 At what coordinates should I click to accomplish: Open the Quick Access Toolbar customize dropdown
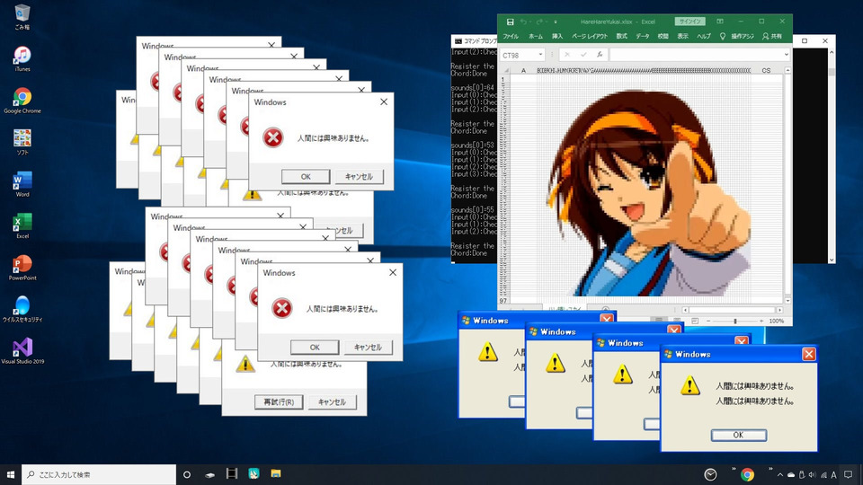point(556,22)
